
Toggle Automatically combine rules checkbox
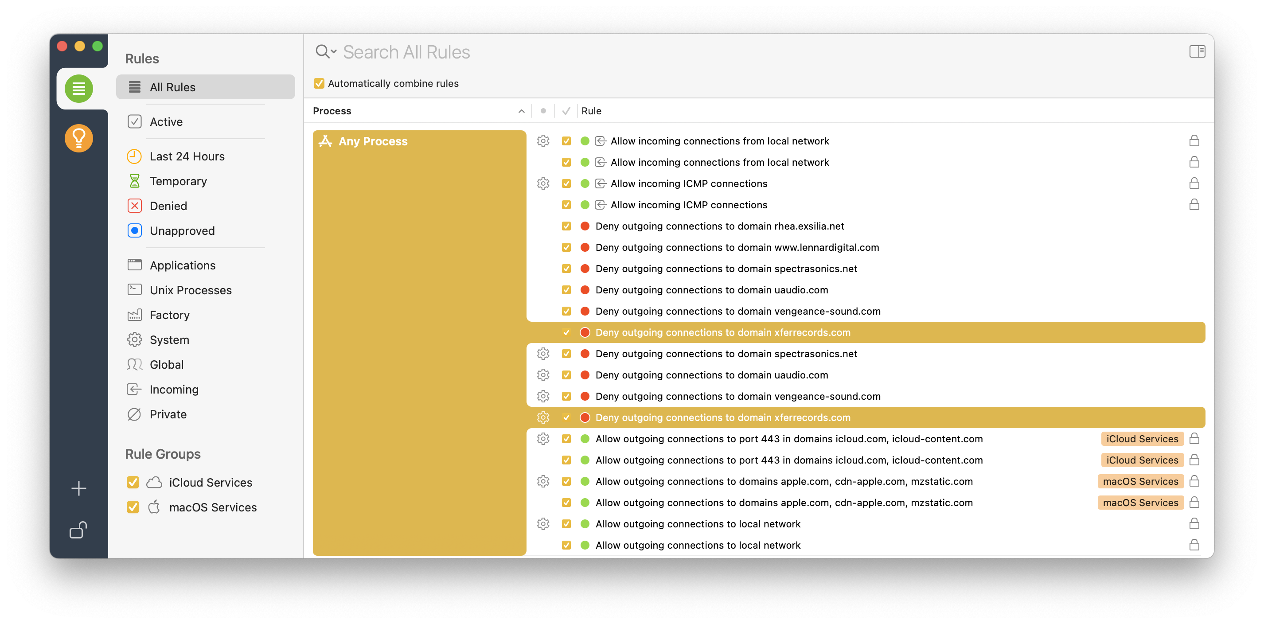[319, 83]
